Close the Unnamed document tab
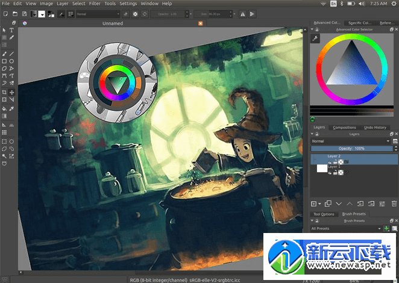The height and width of the screenshot is (283, 399). (200, 23)
